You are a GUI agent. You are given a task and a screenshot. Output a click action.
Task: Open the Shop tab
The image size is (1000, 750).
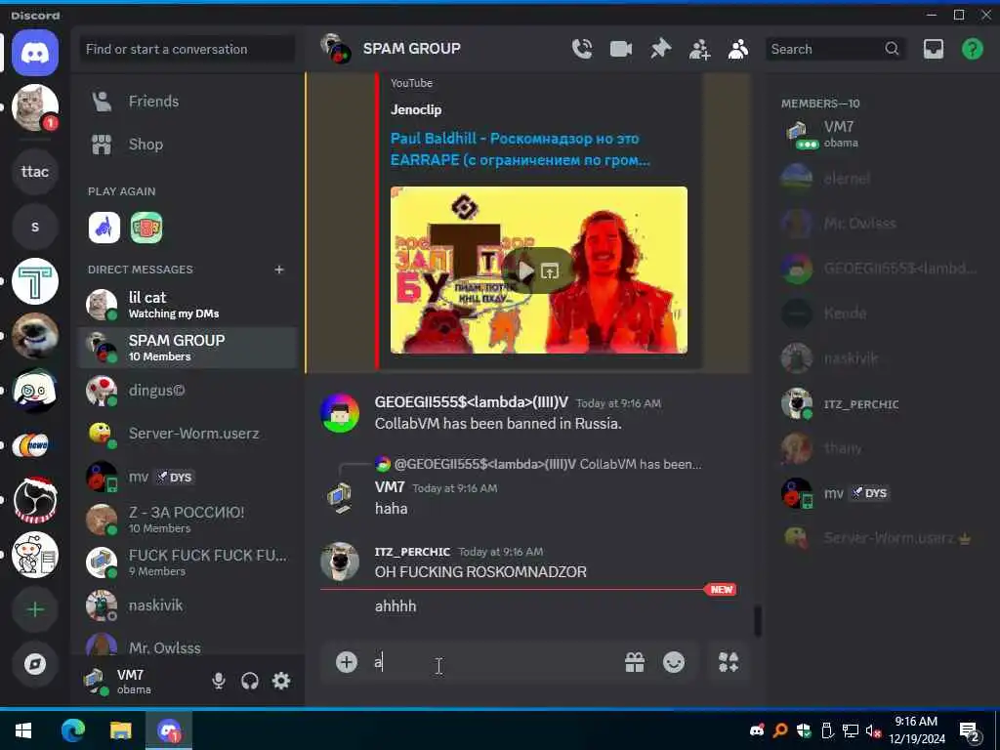coord(187,145)
